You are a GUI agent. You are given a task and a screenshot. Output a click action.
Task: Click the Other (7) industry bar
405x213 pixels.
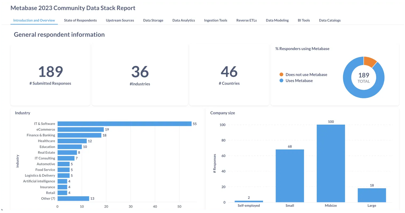(x=73, y=199)
